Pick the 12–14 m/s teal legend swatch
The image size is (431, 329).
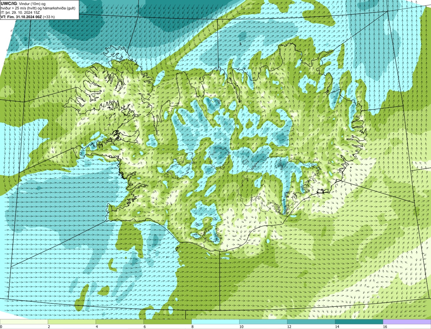point(311,322)
